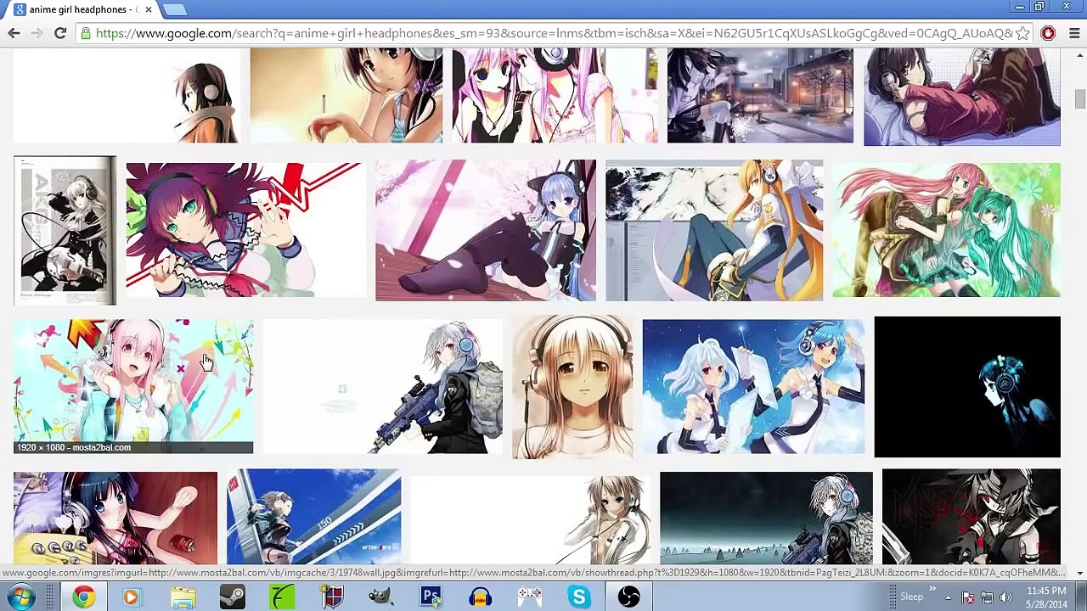Open the silver-haired girl with blue rifle thumbnail

pos(383,386)
